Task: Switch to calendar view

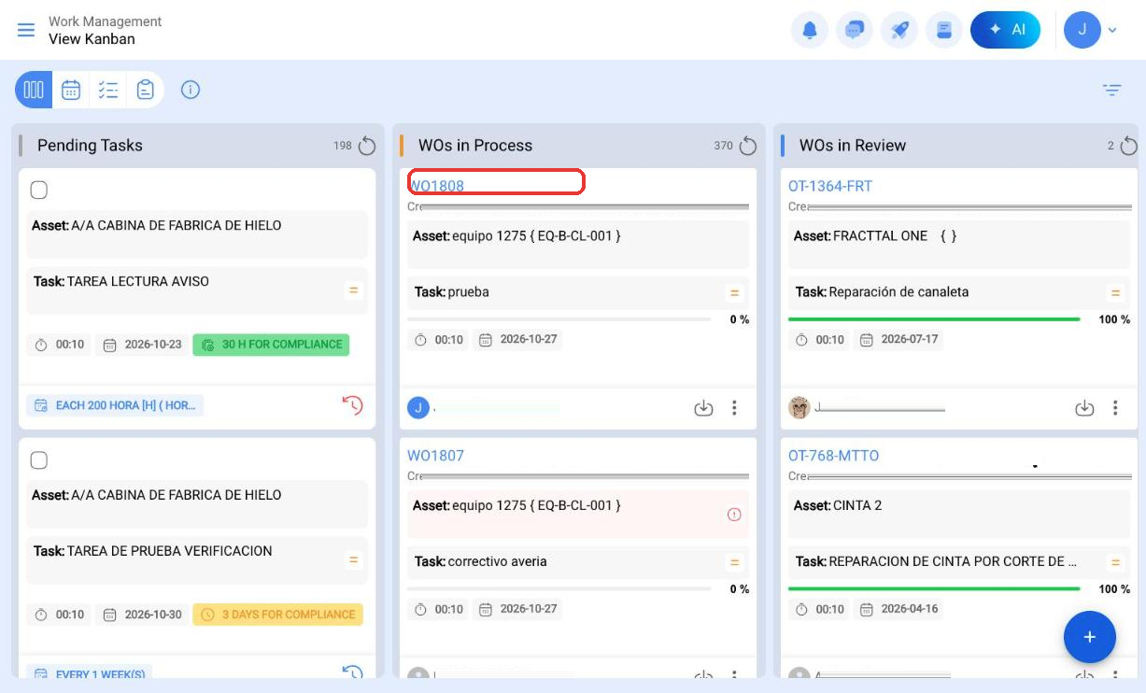Action: coord(71,90)
